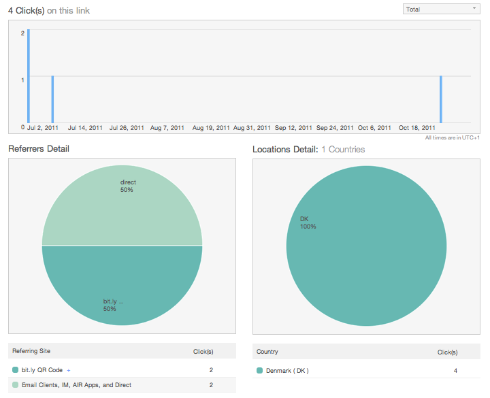The image size is (490, 398).
Task: Click the click count 4 for Denmark
Action: pyautogui.click(x=455, y=371)
